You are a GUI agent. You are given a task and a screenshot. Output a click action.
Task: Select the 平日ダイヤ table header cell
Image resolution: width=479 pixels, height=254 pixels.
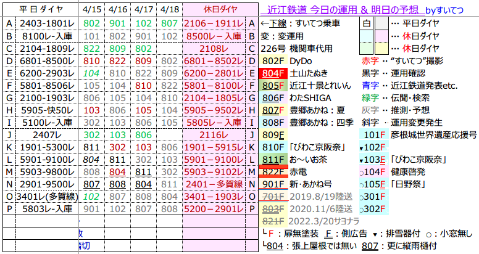point(41,9)
